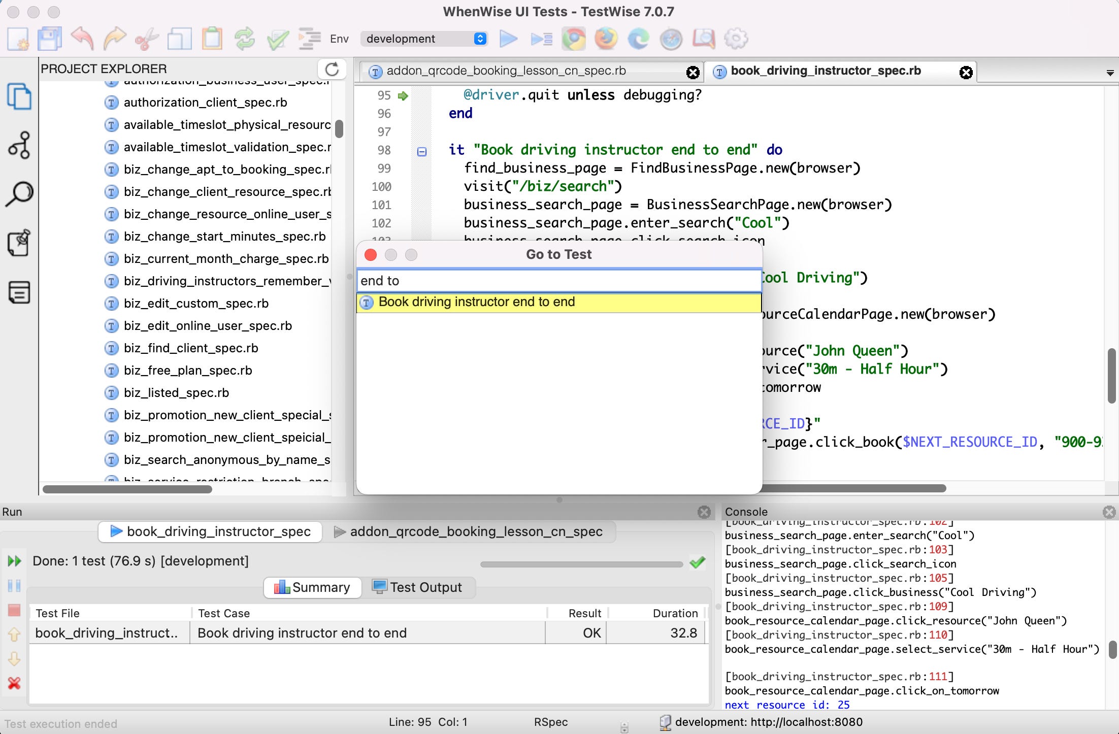This screenshot has height=734, width=1119.
Task: Select the book_driving_instructor_spec run tab
Action: [210, 531]
